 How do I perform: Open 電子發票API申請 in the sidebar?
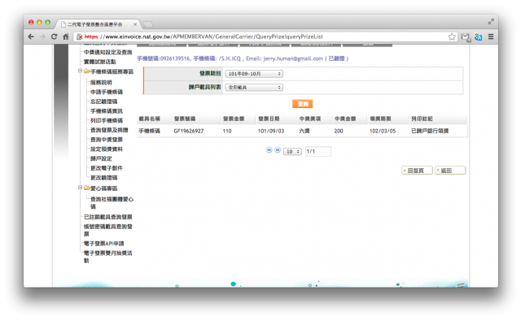(103, 244)
